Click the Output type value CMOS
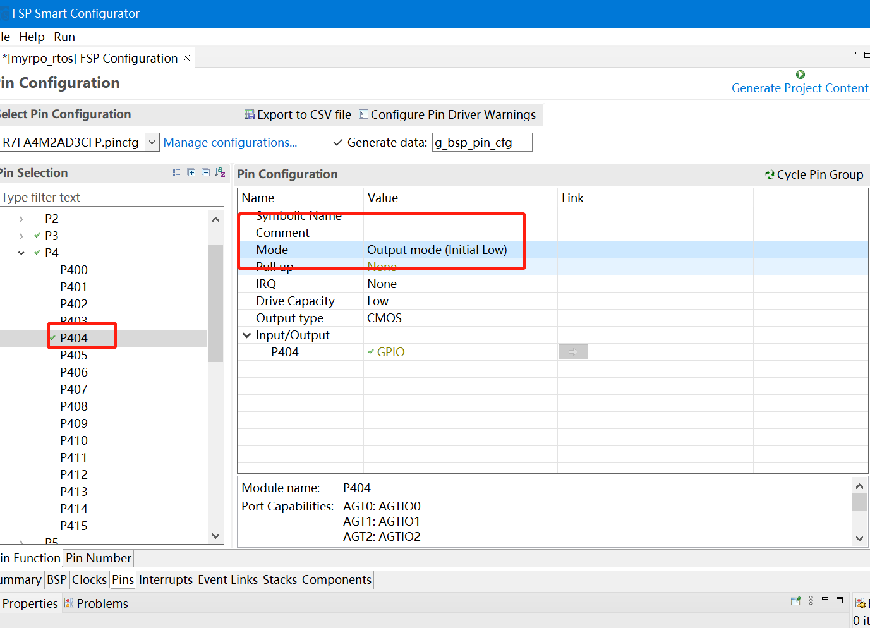Viewport: 870px width, 628px height. coord(384,318)
